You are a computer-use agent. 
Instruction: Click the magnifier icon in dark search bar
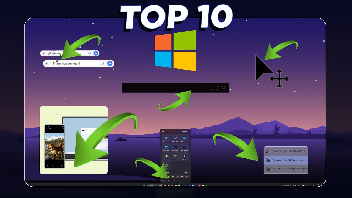(x=224, y=88)
